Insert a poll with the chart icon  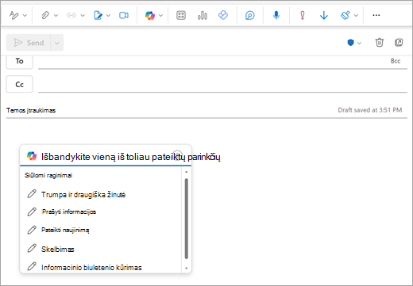(203, 15)
